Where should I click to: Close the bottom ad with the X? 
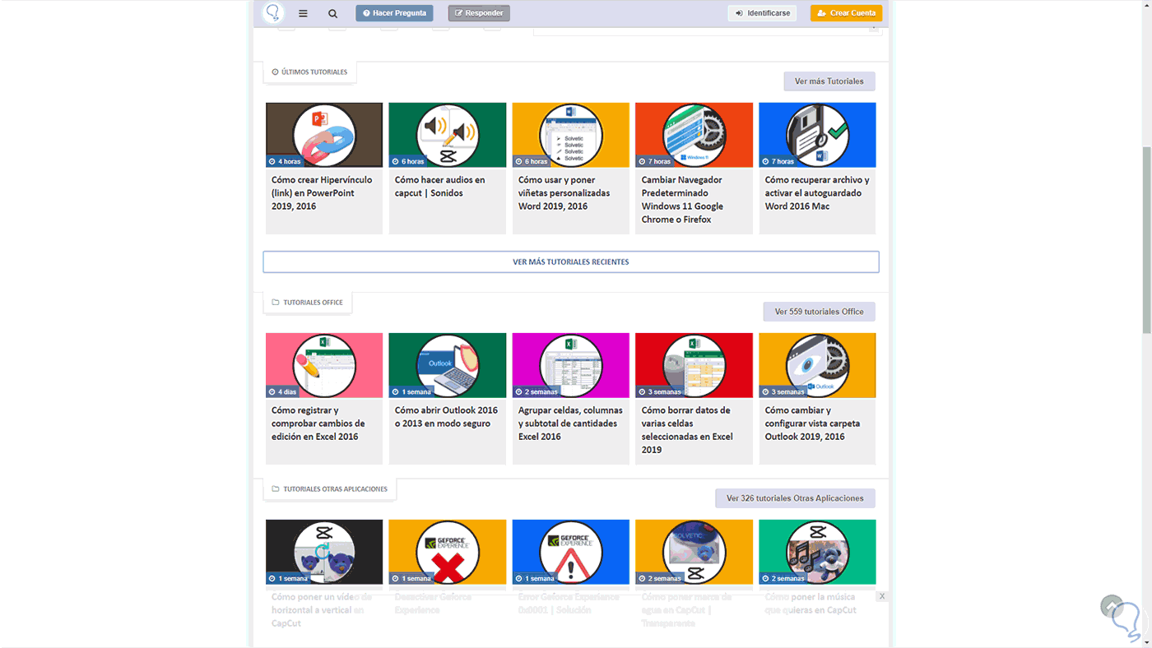[x=882, y=596]
